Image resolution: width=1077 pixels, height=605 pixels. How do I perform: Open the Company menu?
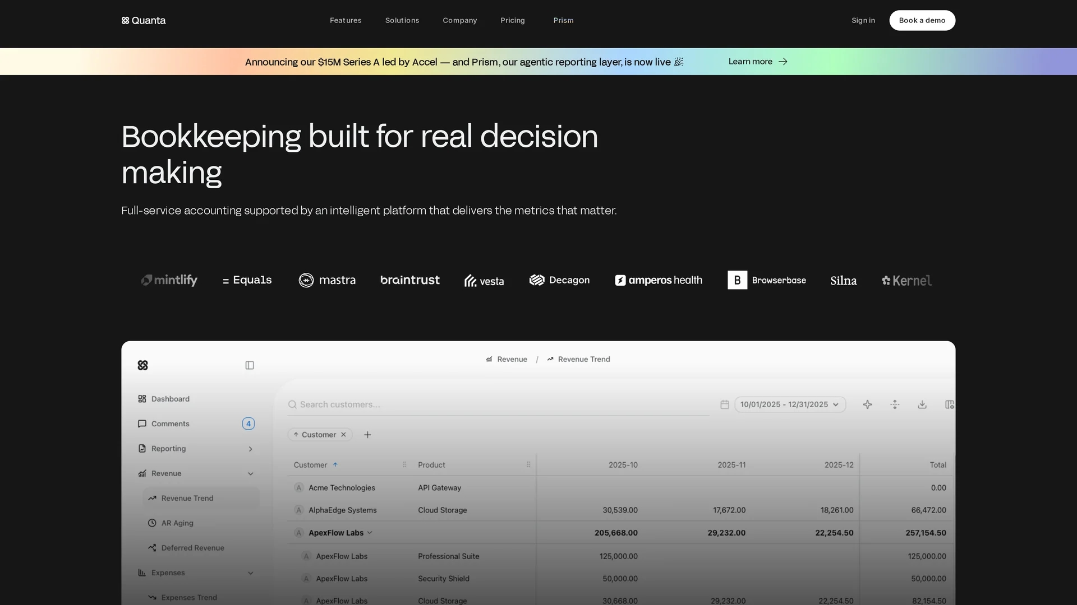pos(460,20)
